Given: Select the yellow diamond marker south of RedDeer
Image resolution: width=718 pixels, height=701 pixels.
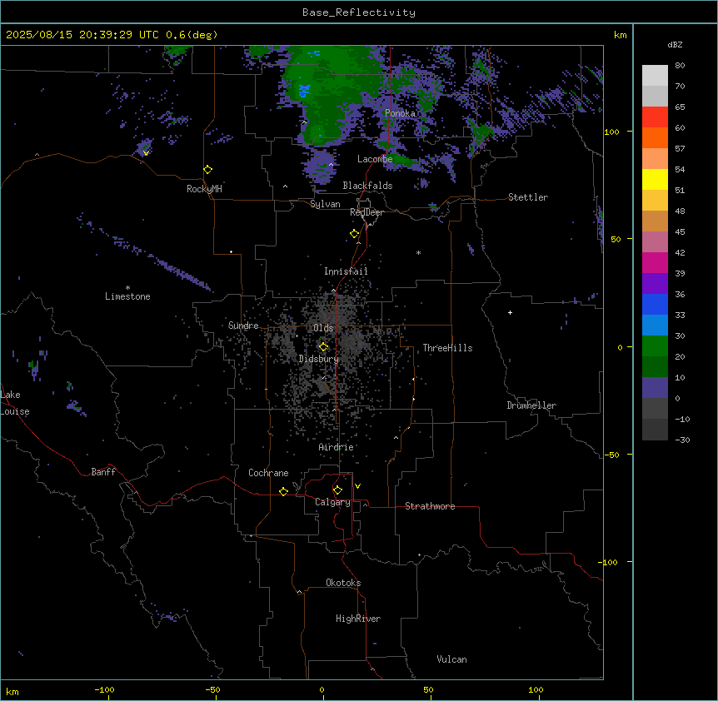Looking at the screenshot, I should point(355,234).
